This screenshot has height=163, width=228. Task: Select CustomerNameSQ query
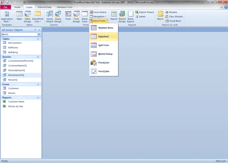(x=21, y=66)
